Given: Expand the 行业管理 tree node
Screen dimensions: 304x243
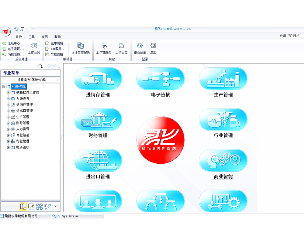Looking at the screenshot, I should coord(8,142).
